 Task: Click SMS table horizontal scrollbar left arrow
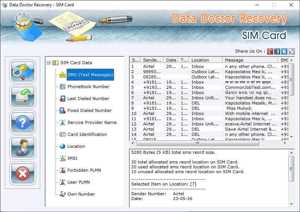click(133, 143)
